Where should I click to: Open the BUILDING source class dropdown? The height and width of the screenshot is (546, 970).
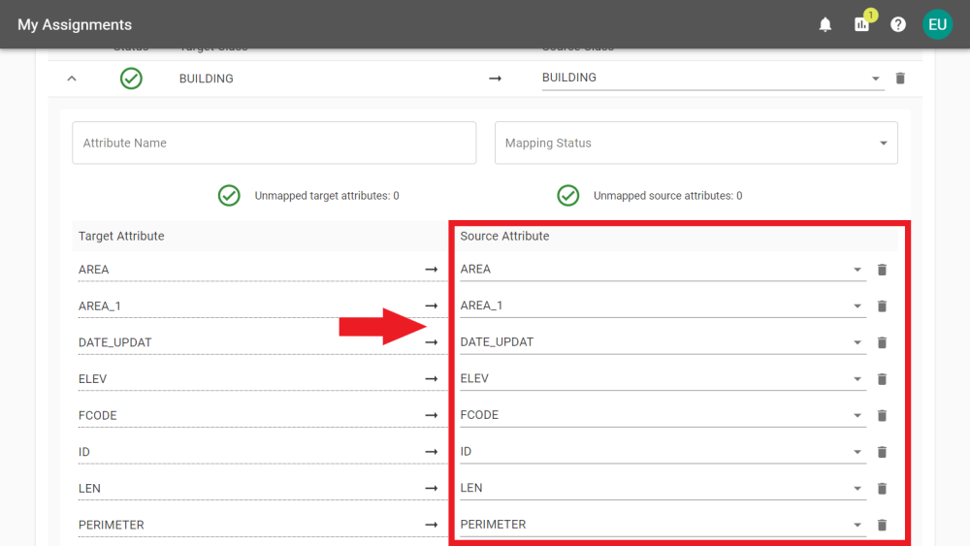tap(875, 79)
